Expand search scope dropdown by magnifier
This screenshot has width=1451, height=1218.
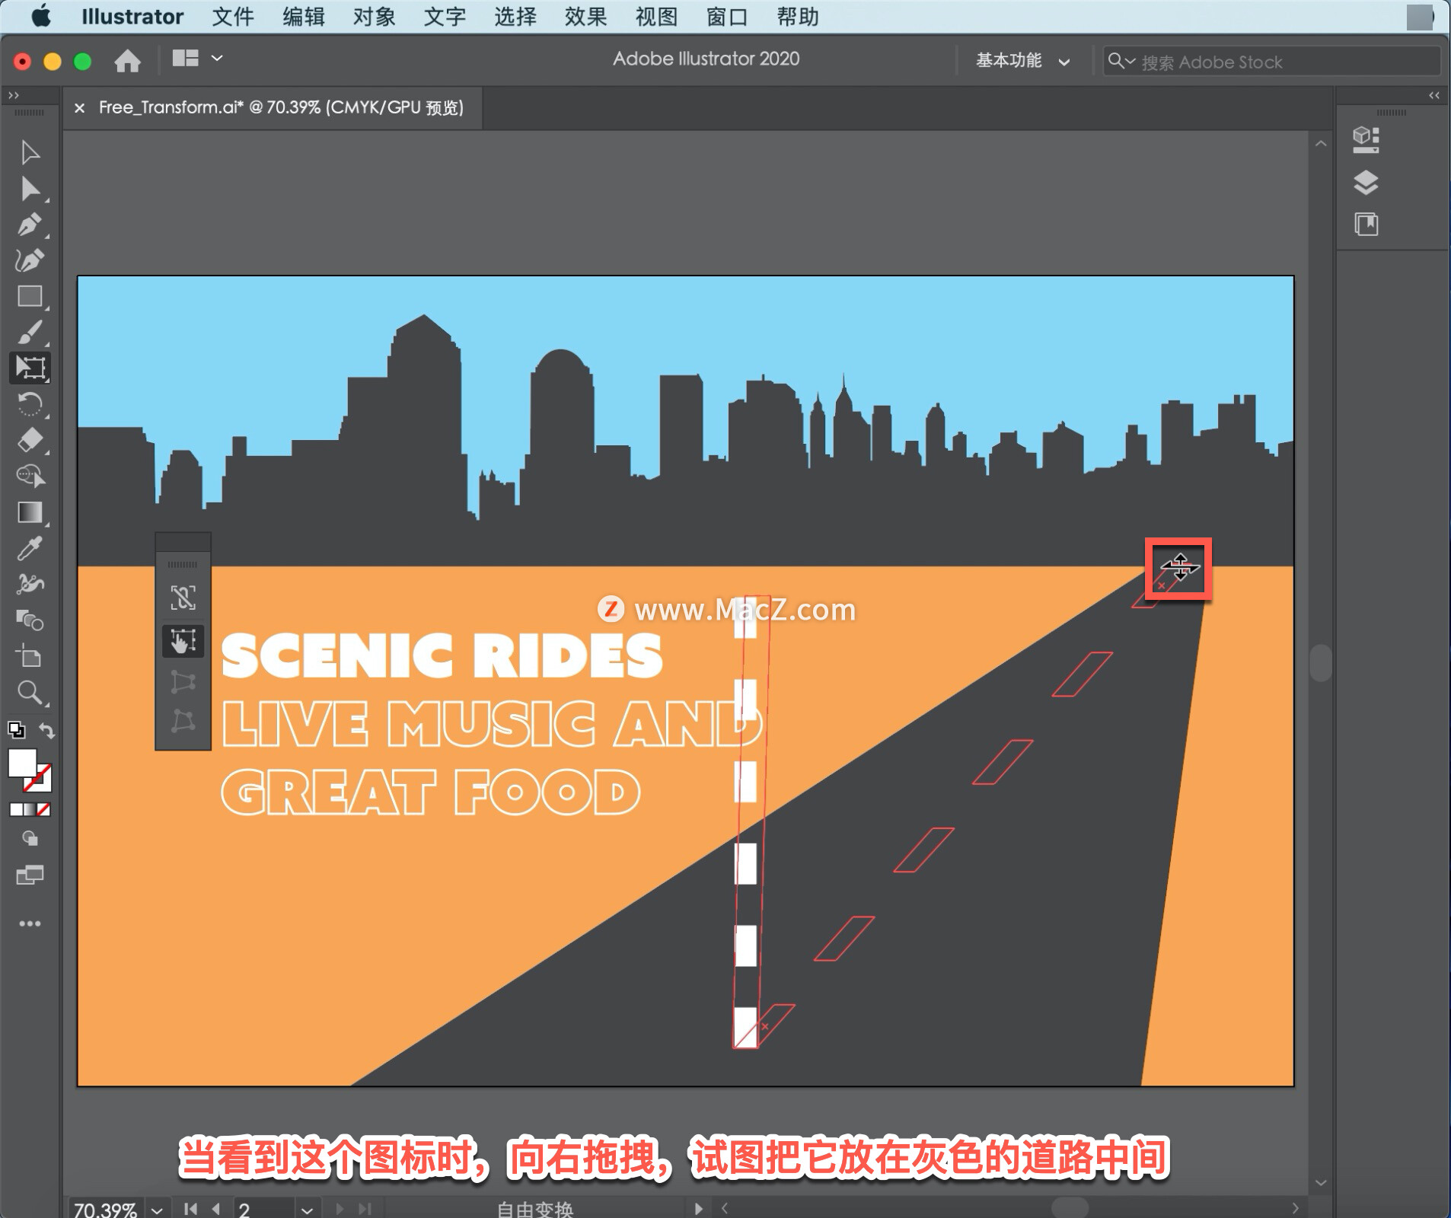(x=1121, y=61)
